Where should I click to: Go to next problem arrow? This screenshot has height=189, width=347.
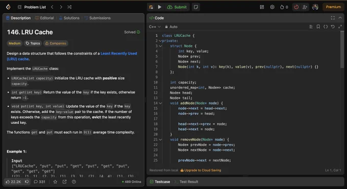click(61, 7)
